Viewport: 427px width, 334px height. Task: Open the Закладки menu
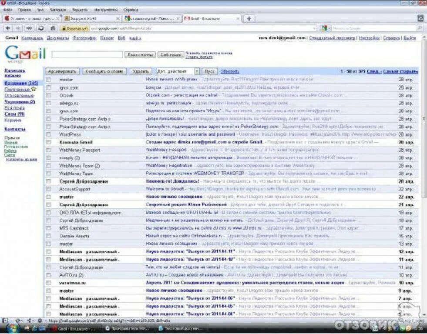tap(58, 10)
